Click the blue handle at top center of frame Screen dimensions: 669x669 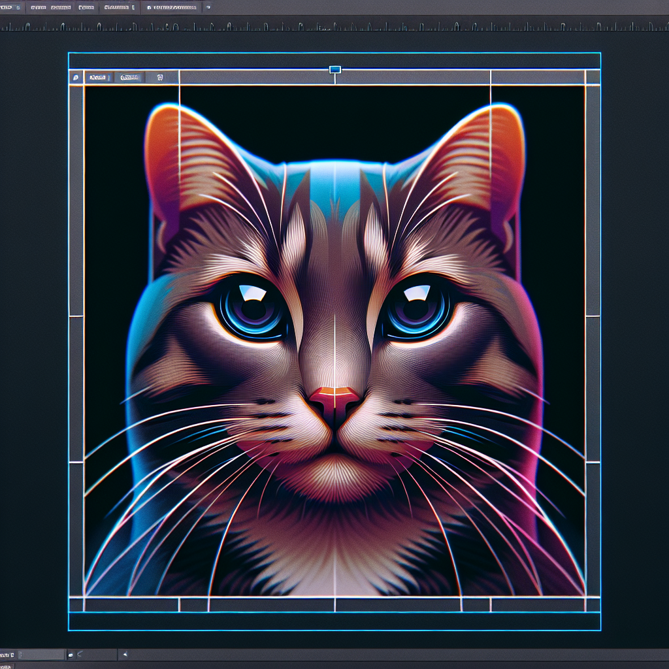click(x=335, y=69)
